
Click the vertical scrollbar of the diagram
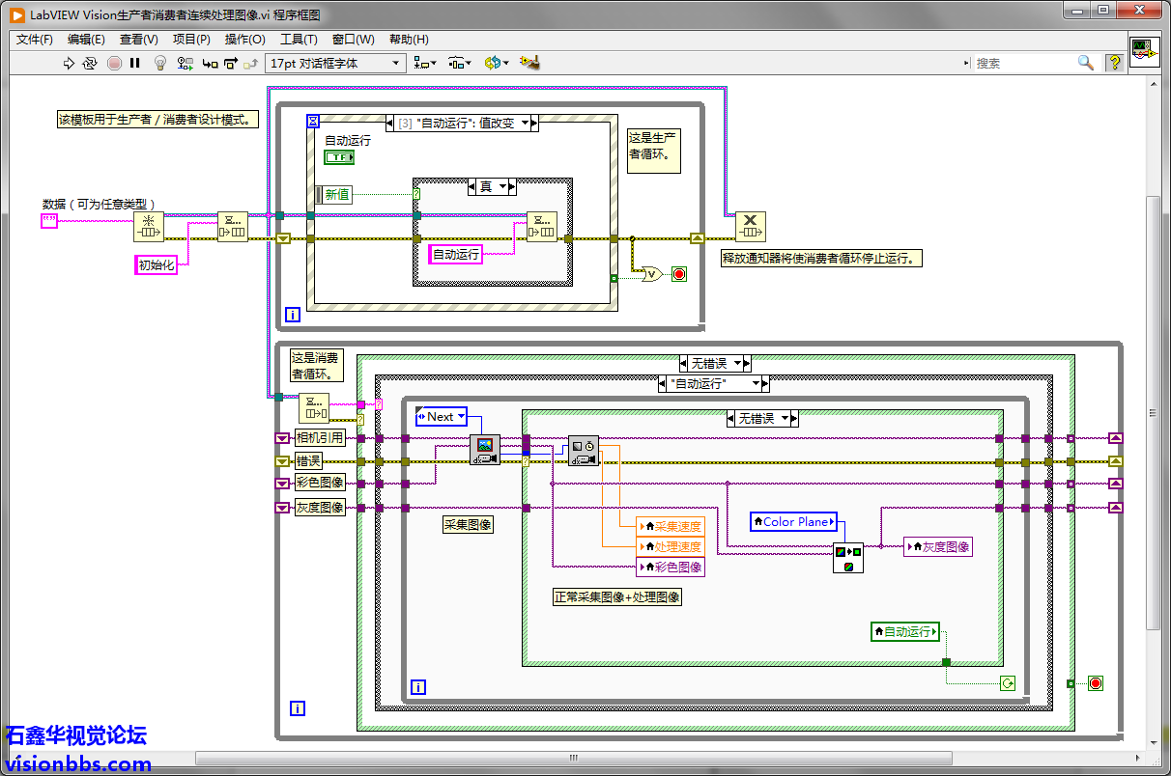[1154, 412]
